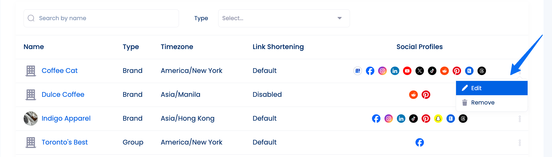Choose Remove from the context menu
The height and width of the screenshot is (157, 552).
(492, 103)
